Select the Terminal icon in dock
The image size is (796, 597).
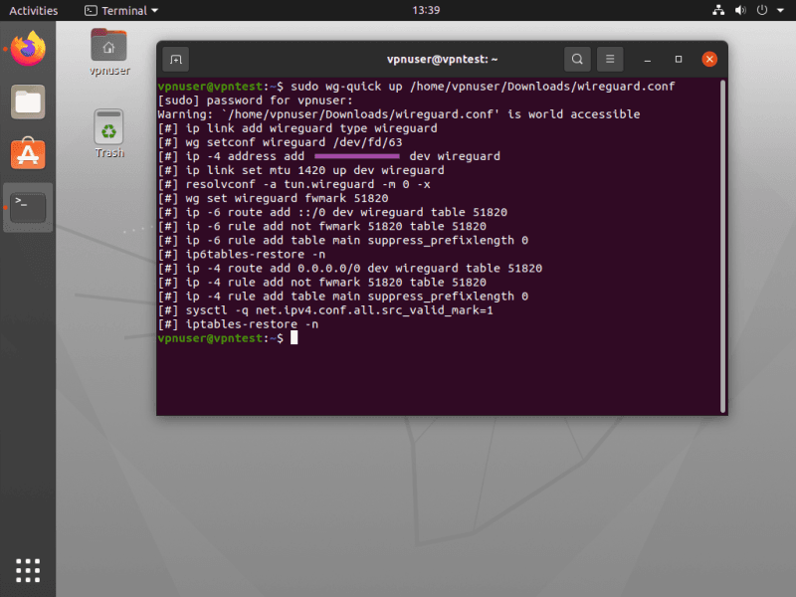[28, 206]
